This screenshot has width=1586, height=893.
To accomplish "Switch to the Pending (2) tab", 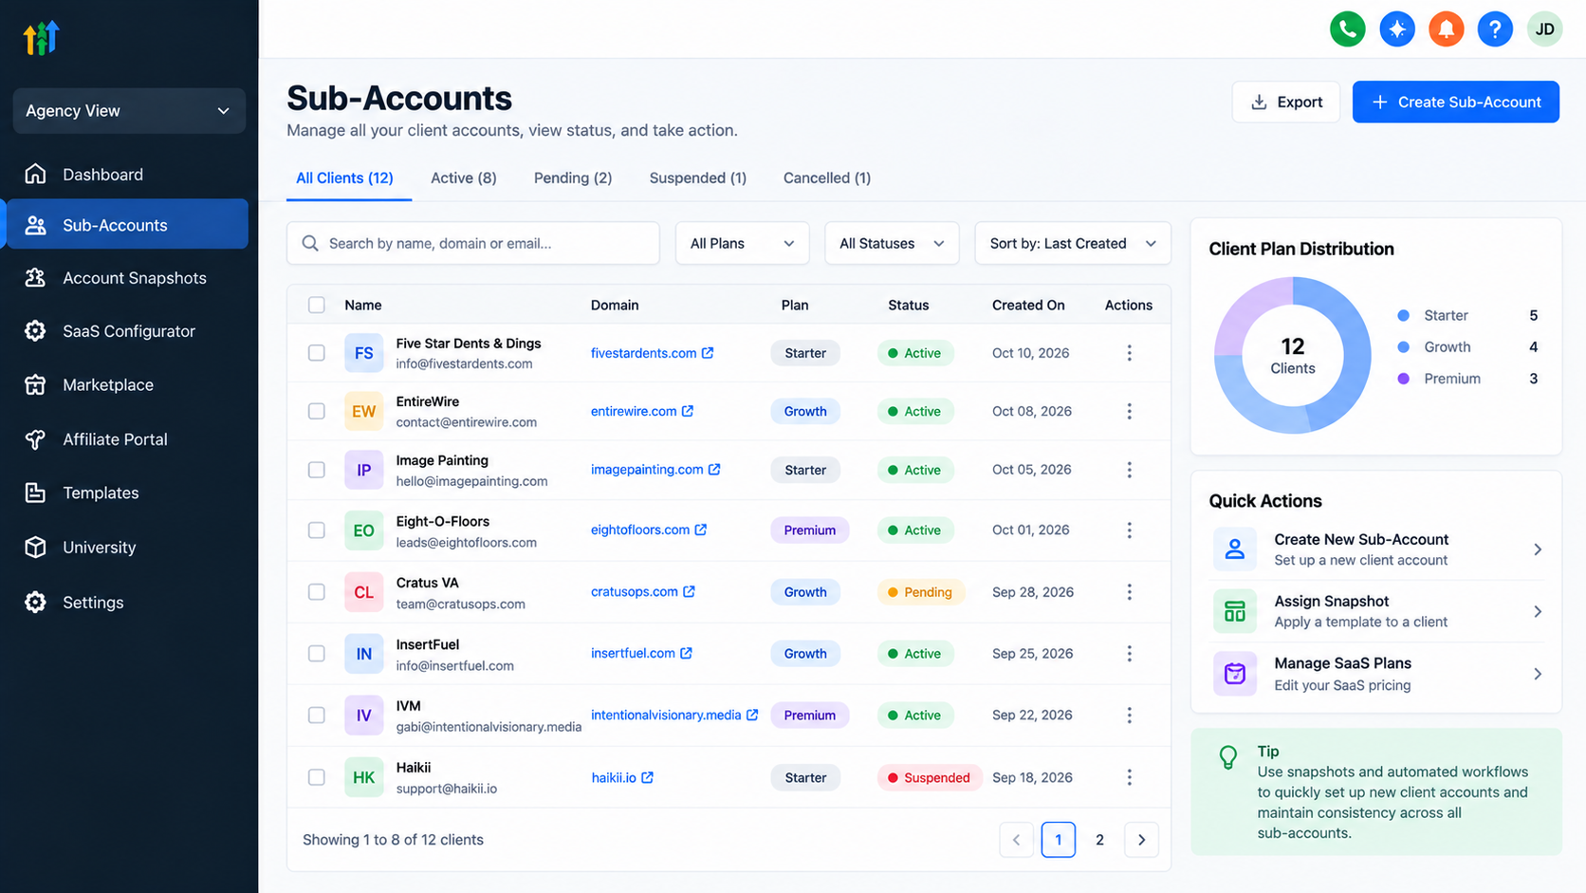I will point(573,178).
